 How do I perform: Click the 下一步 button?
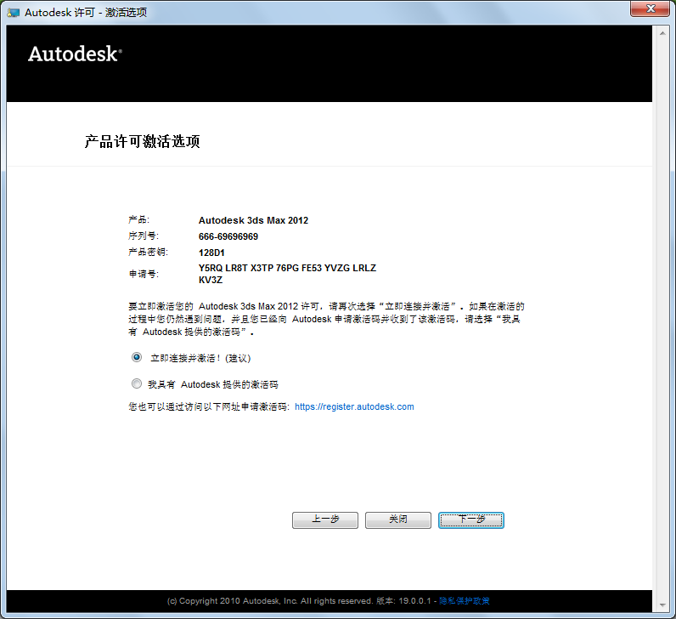[x=471, y=520]
